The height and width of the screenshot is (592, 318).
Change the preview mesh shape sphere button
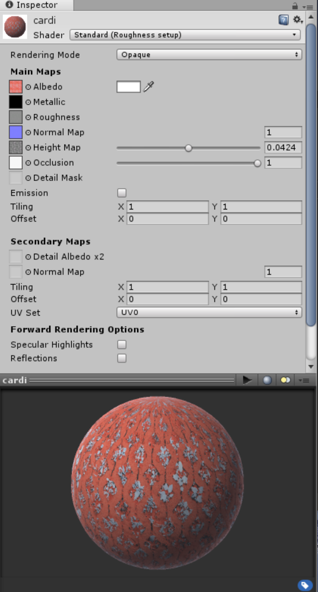[x=267, y=380]
